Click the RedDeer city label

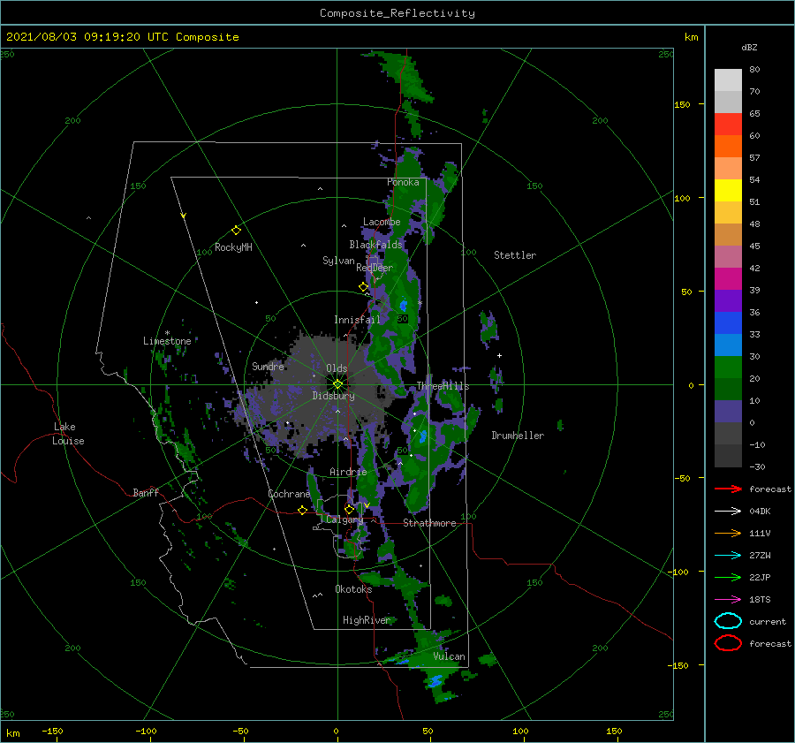(x=375, y=268)
